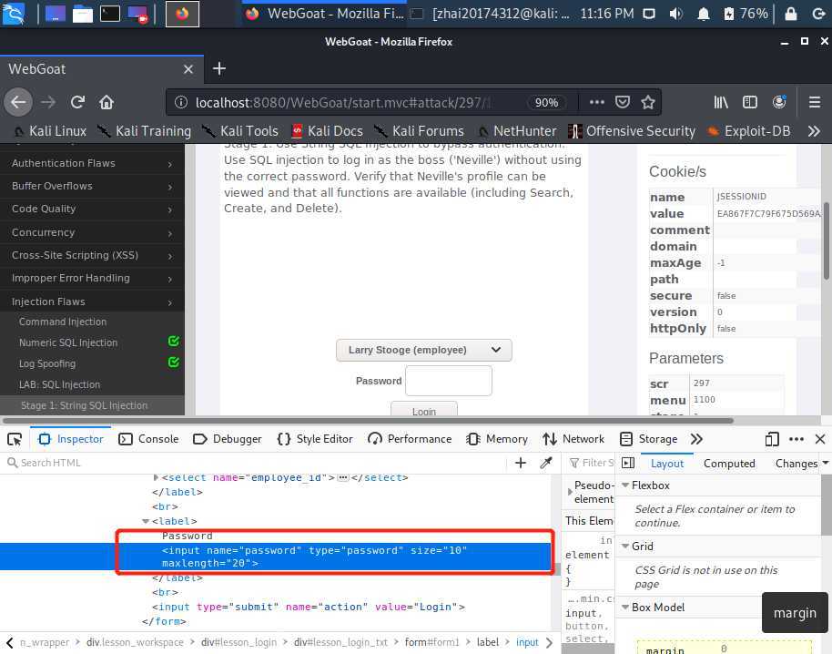Toggle responsive design mode
This screenshot has height=654, width=832.
tap(772, 439)
